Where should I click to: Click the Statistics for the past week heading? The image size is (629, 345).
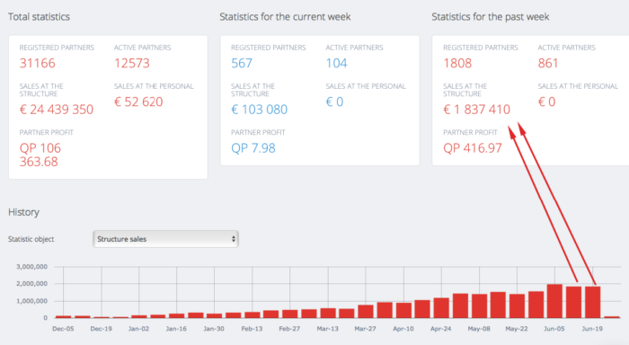(491, 17)
